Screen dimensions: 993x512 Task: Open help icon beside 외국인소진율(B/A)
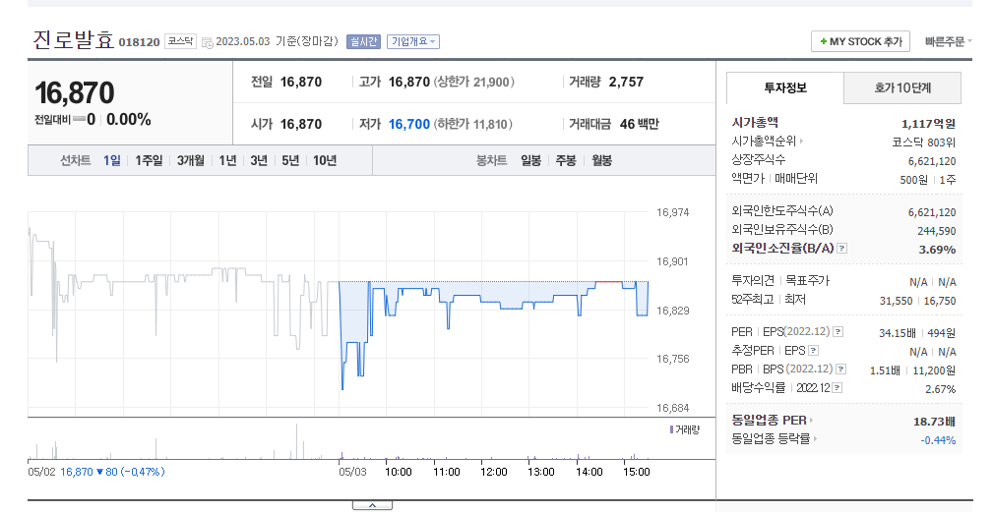[x=841, y=249]
